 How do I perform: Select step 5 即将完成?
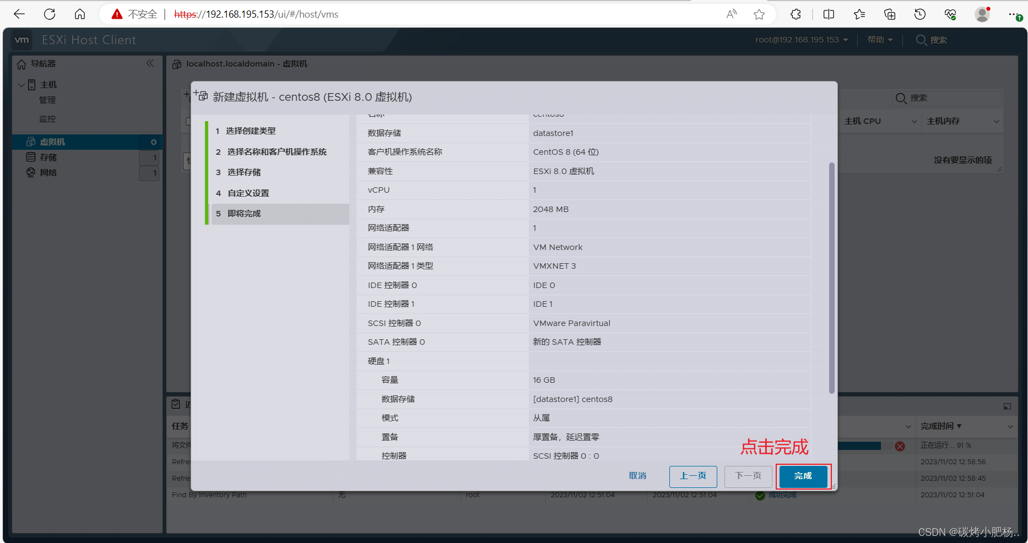[x=280, y=214]
